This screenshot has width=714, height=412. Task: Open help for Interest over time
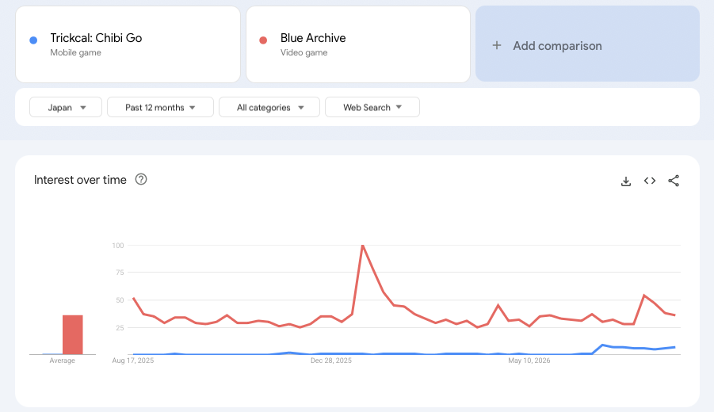(141, 179)
